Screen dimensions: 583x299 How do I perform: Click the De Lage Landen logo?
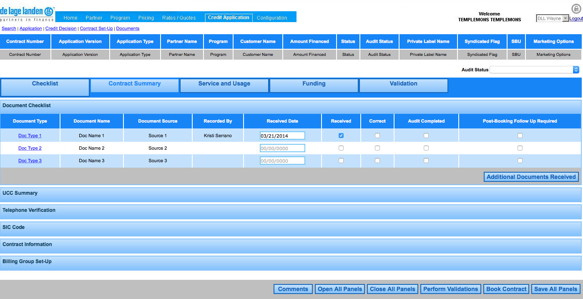tap(28, 13)
